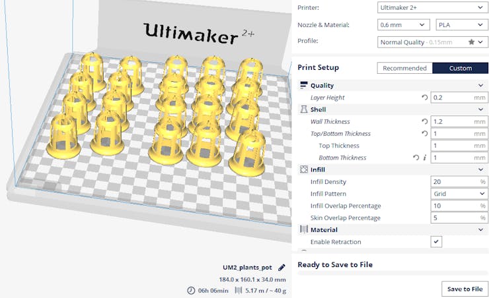Open the PLA material dropdown
This screenshot has height=298, width=489.
(461, 25)
